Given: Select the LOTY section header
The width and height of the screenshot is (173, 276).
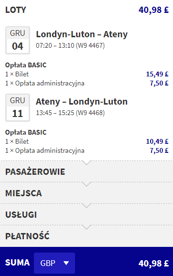Looking at the screenshot, I should tap(16, 10).
